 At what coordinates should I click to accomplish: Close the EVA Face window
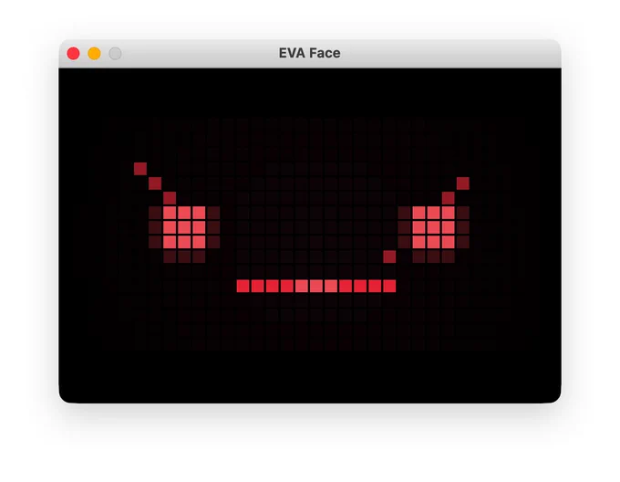[73, 54]
